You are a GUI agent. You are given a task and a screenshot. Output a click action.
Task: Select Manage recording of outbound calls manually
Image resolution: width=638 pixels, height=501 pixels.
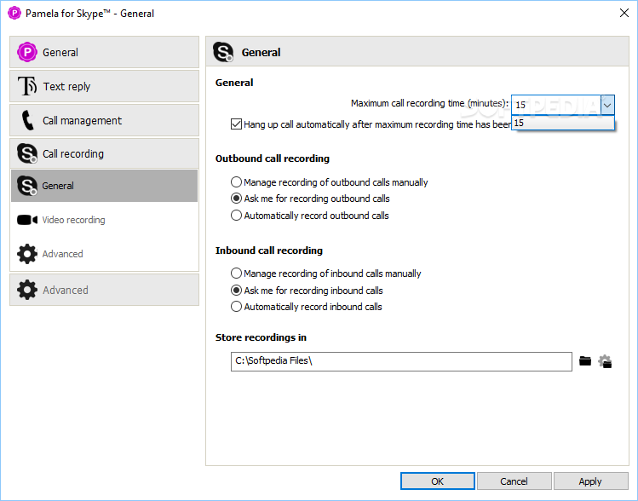[236, 182]
